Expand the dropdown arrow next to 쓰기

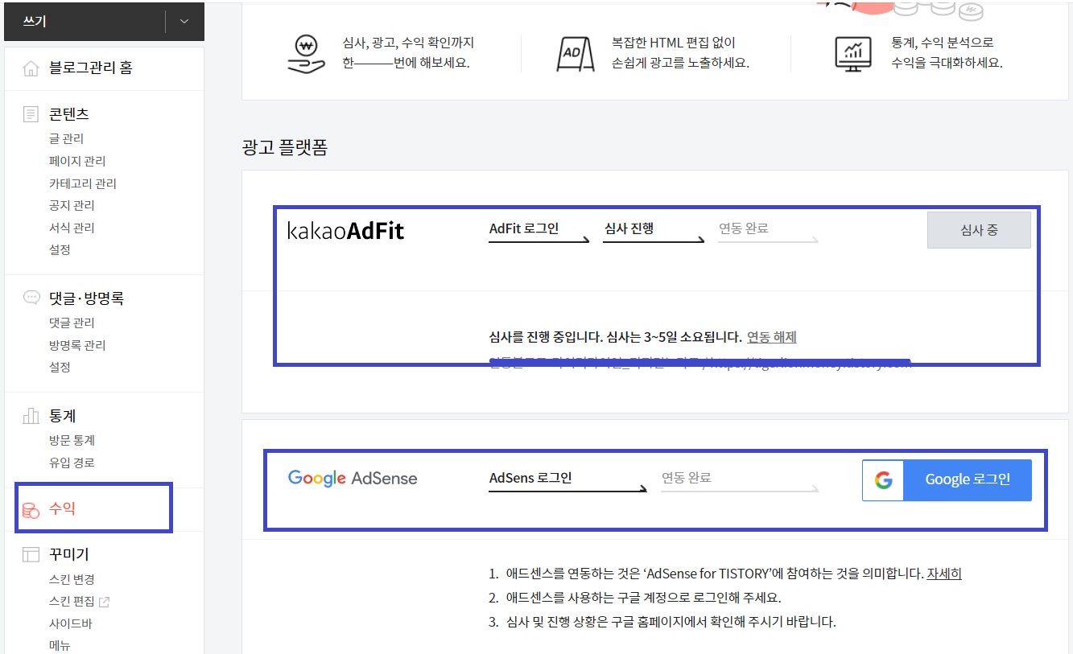(184, 22)
